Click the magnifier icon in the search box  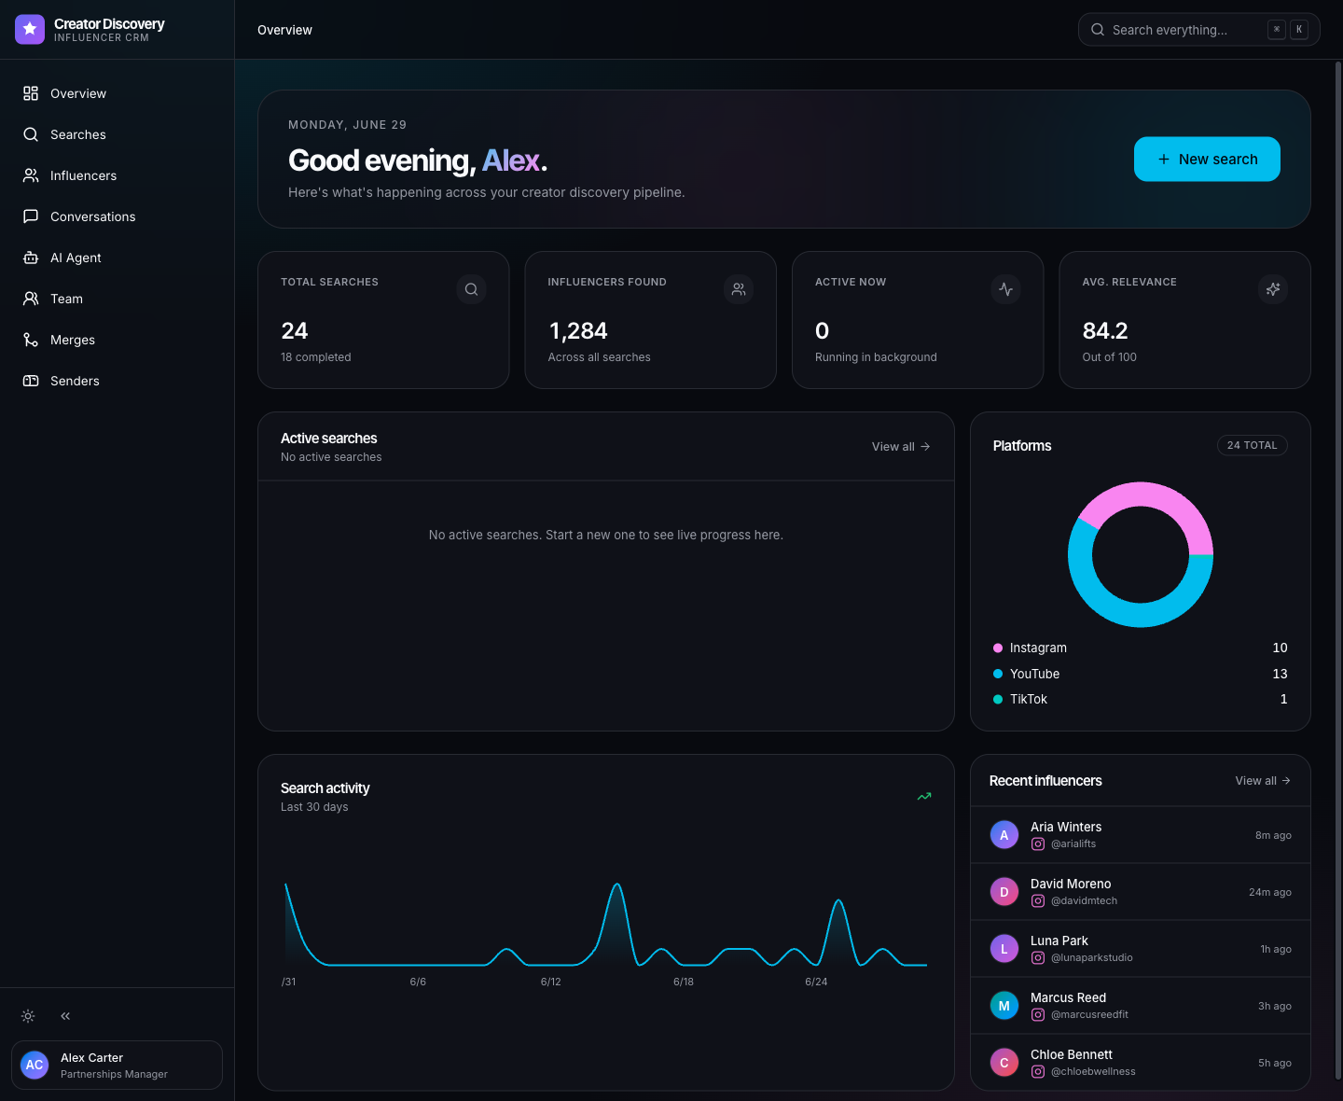pyautogui.click(x=1098, y=30)
